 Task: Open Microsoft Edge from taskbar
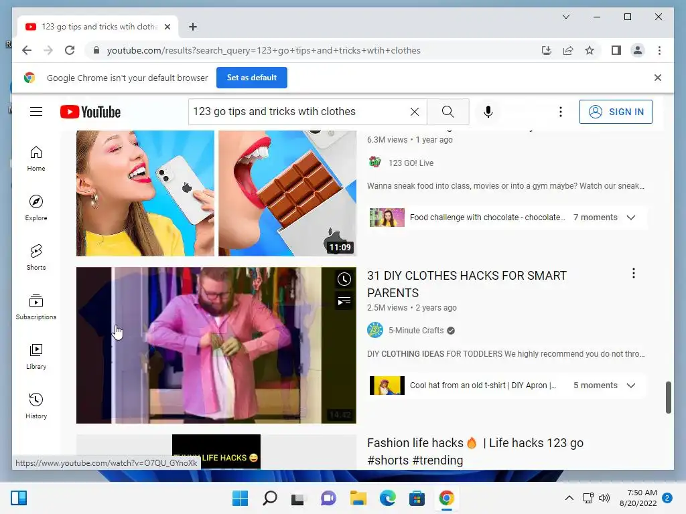[x=387, y=498]
